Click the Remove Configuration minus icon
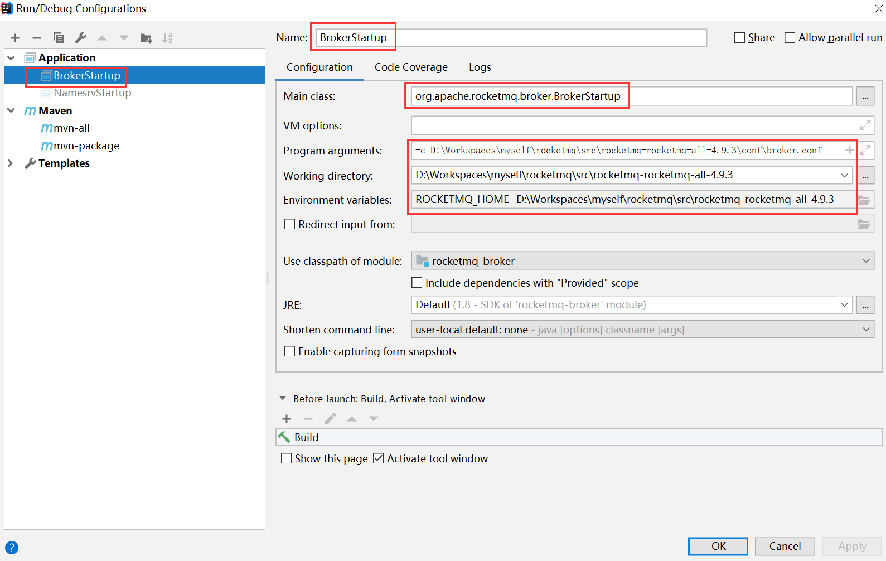 point(37,38)
